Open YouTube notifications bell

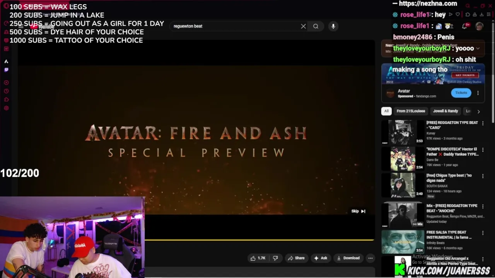(464, 26)
